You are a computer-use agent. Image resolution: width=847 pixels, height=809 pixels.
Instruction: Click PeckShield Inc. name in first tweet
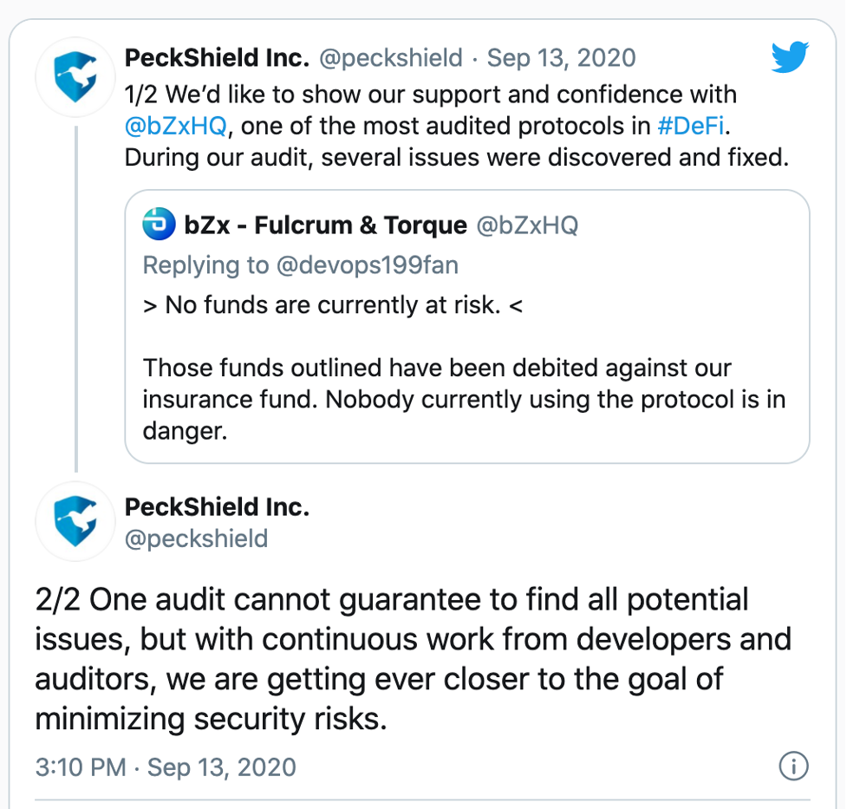point(217,58)
